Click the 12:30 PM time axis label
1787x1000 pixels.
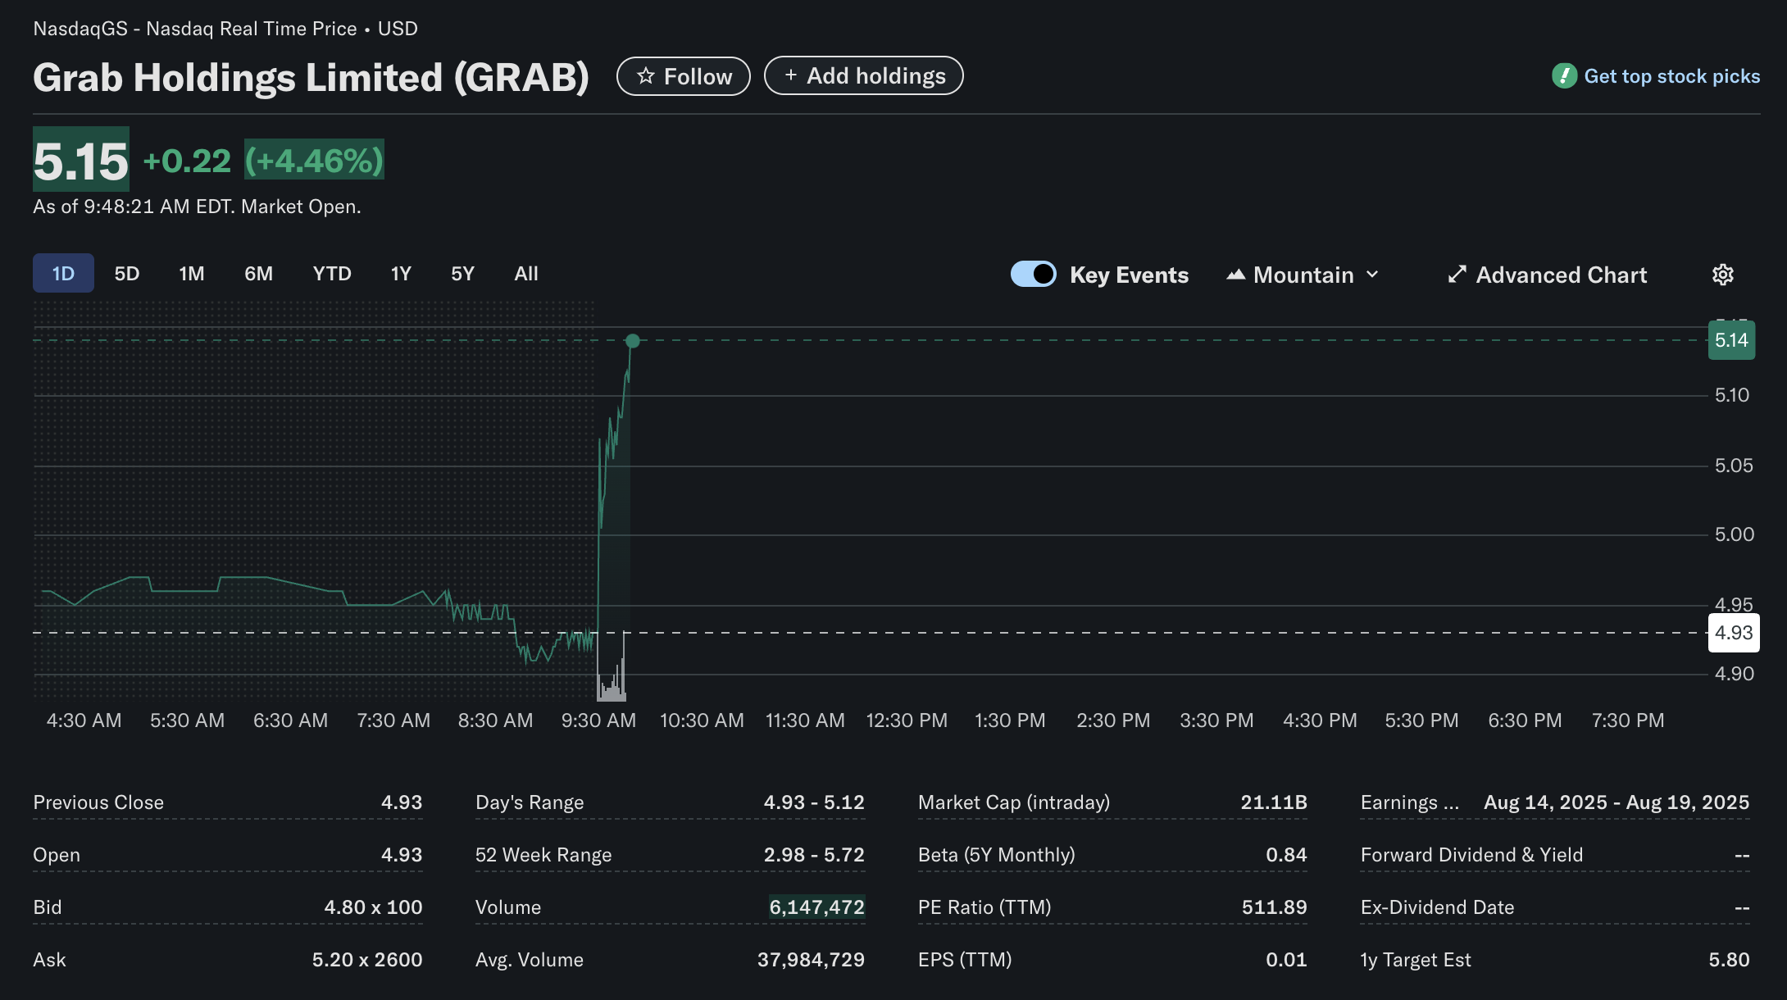pyautogui.click(x=907, y=720)
